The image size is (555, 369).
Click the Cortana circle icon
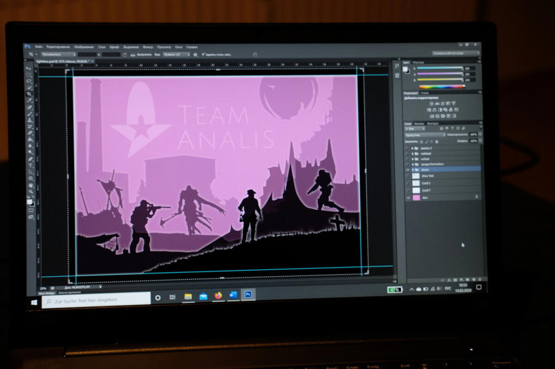click(158, 298)
